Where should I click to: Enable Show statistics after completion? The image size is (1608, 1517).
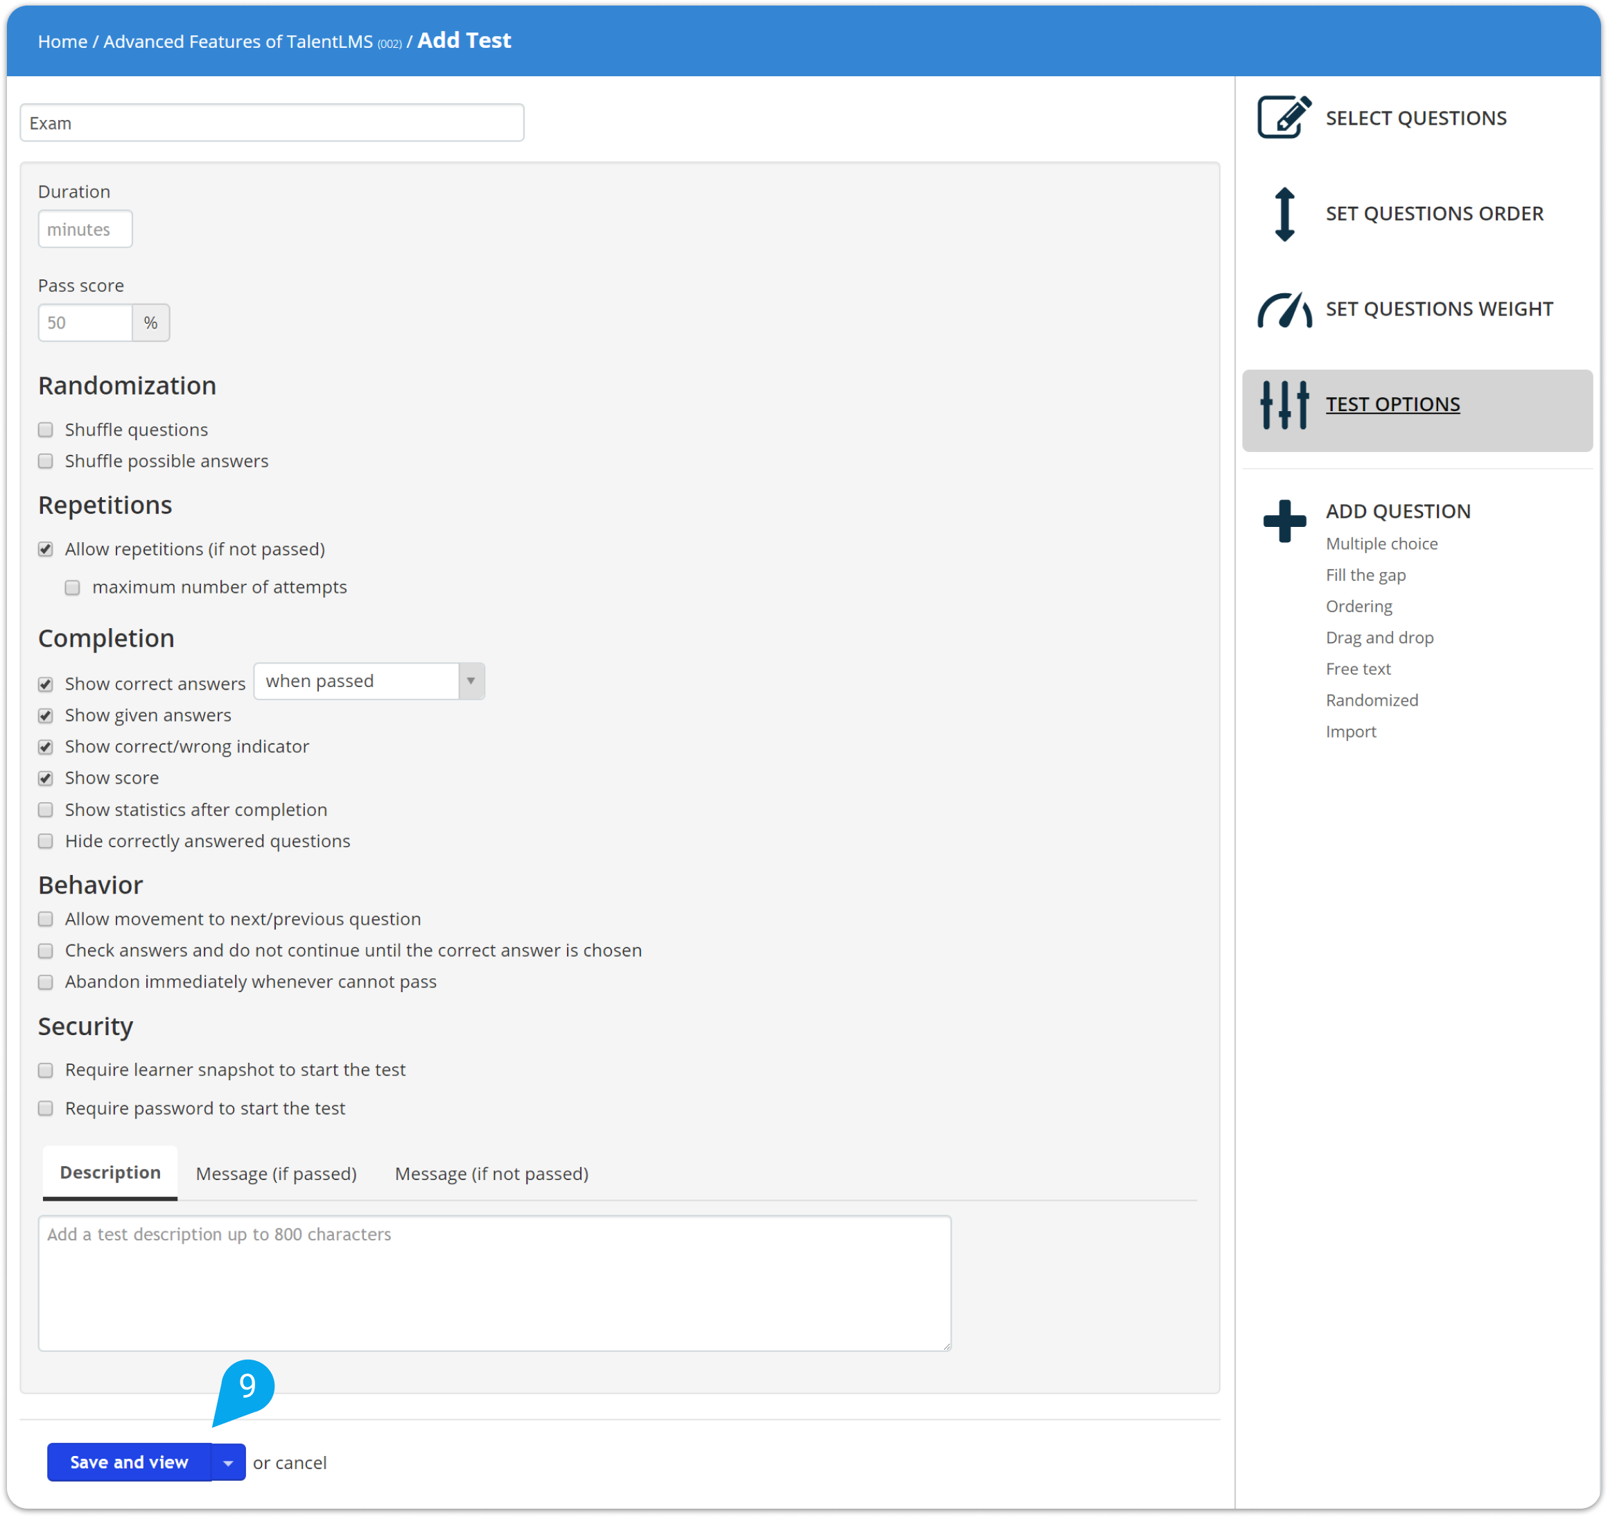(46, 810)
